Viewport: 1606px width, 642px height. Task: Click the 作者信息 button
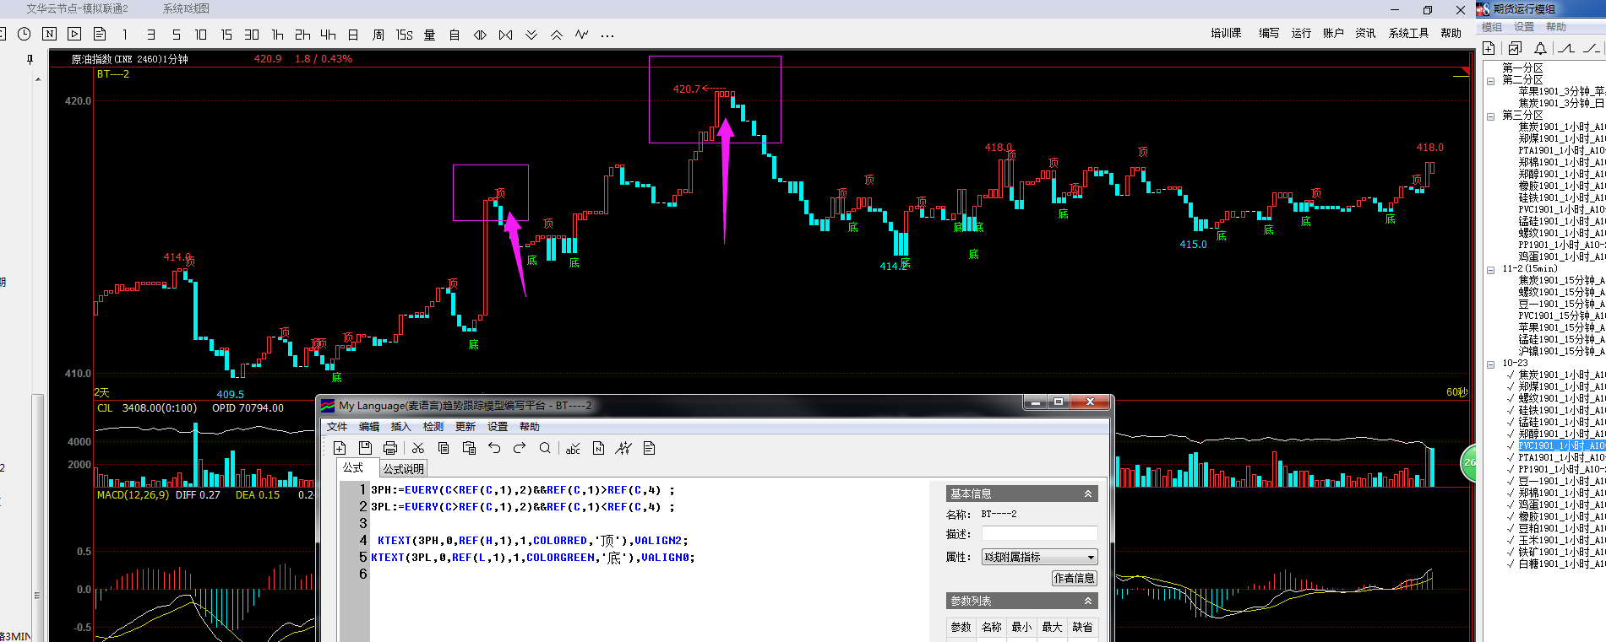click(1074, 578)
